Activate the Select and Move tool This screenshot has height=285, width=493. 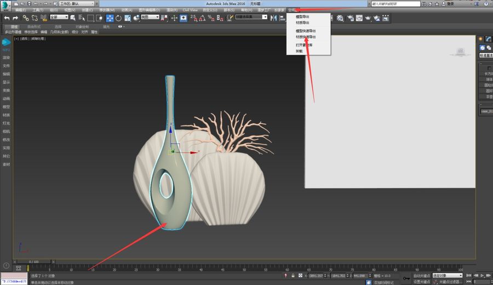pos(110,18)
